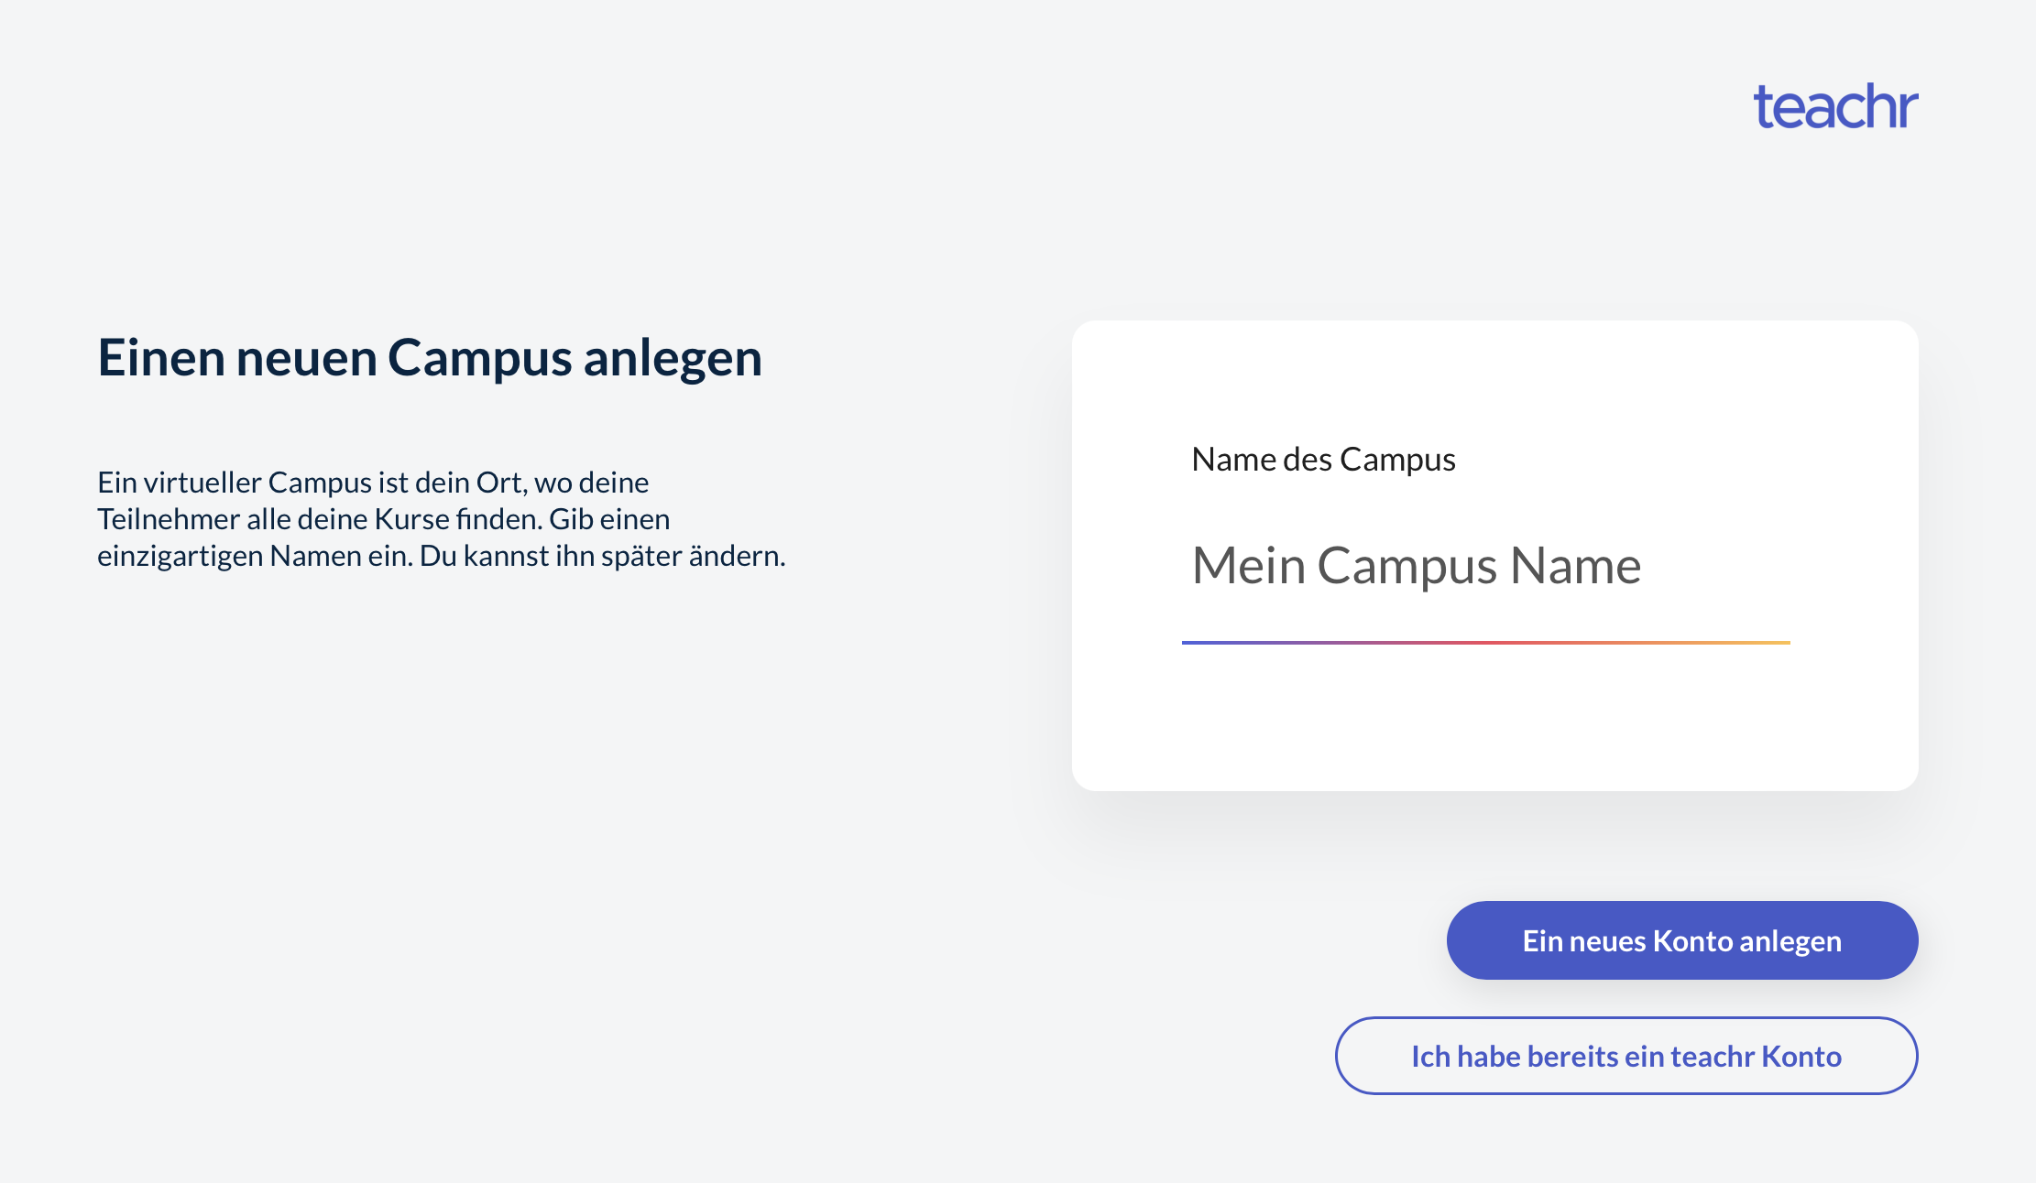Screen dimensions: 2036x1183
Task: Click the gradient underline below the campus name
Action: point(1484,642)
